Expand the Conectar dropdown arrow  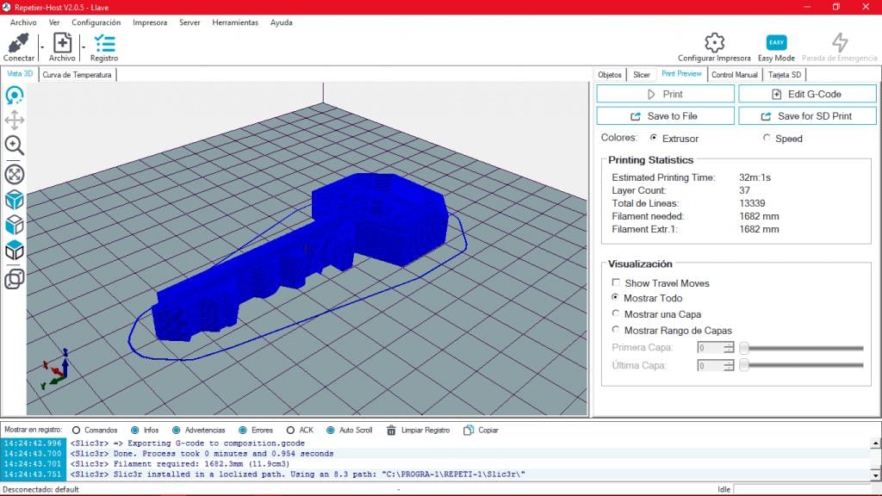pos(41,47)
